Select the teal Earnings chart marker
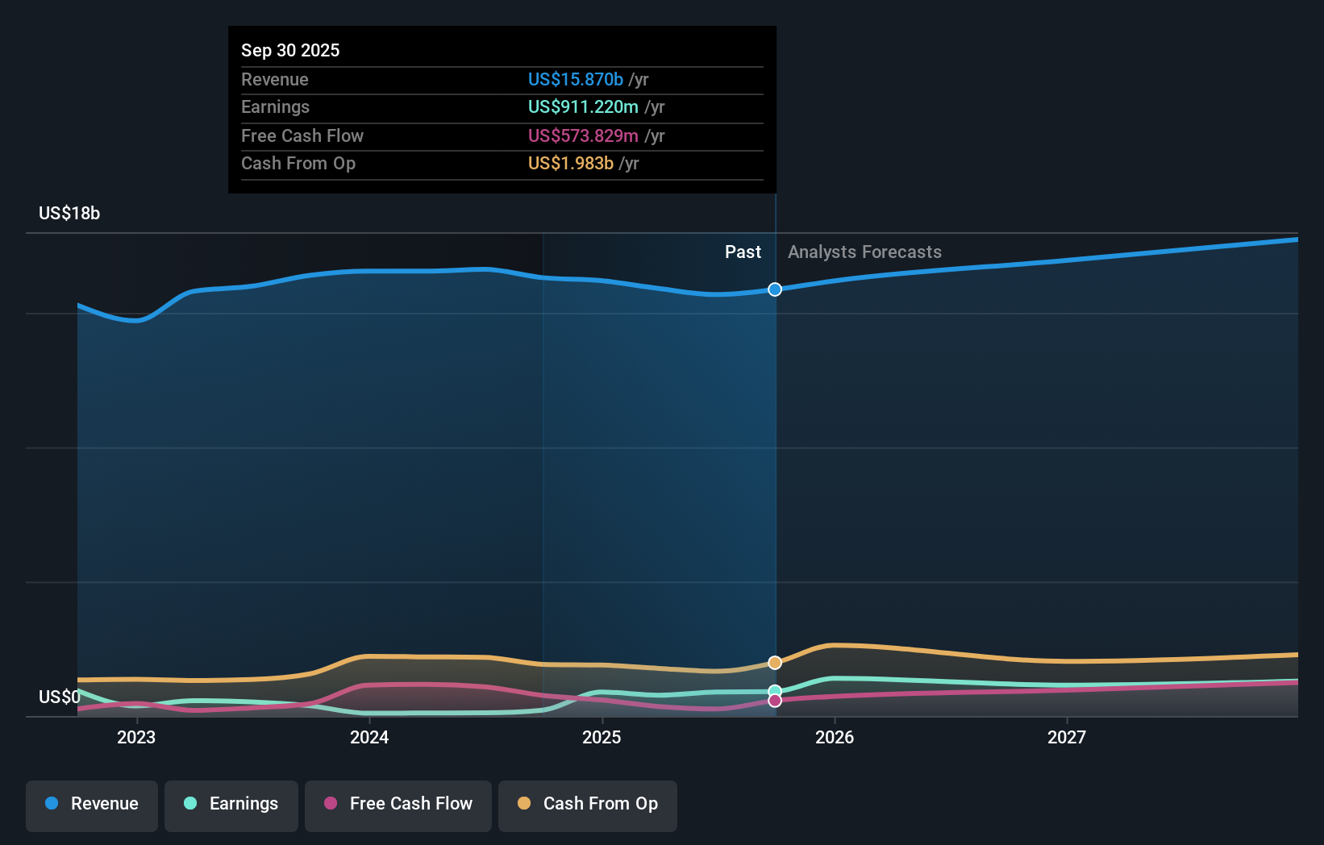This screenshot has height=845, width=1324. pos(775,689)
